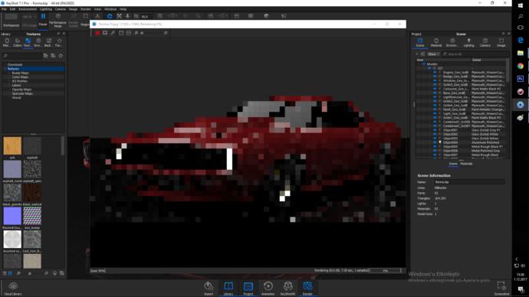Toggle visibility of Window_Geo part

click(x=435, y=80)
